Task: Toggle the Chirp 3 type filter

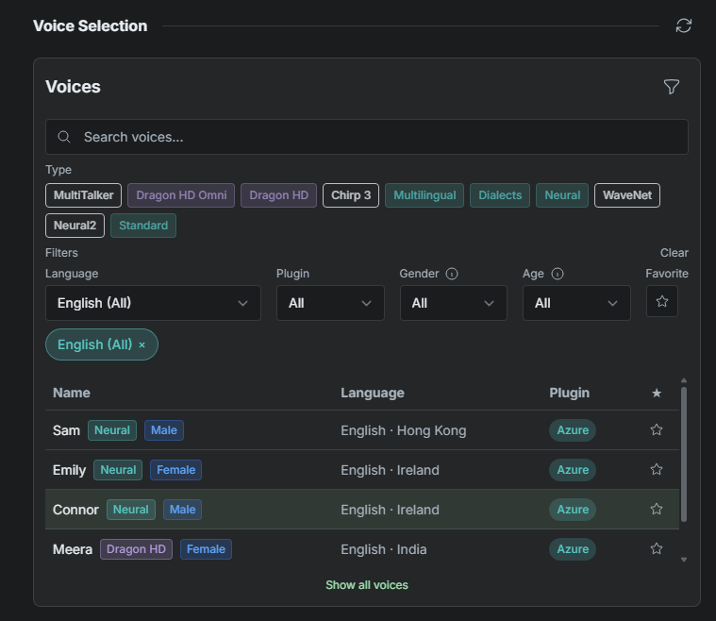Action: [x=351, y=195]
